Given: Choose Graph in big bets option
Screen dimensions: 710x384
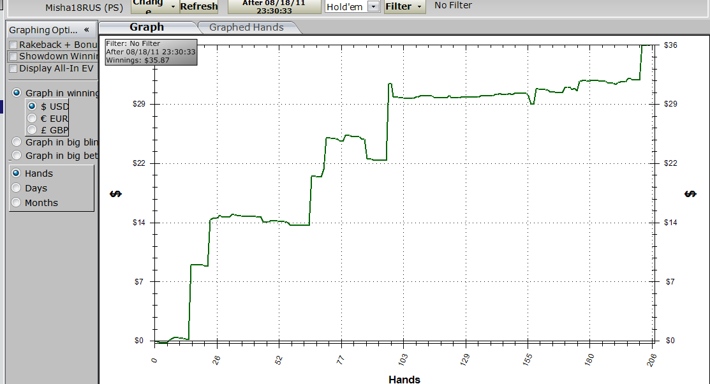Looking at the screenshot, I should click(17, 156).
